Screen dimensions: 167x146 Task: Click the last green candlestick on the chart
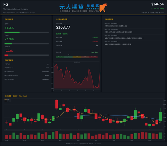(160, 116)
